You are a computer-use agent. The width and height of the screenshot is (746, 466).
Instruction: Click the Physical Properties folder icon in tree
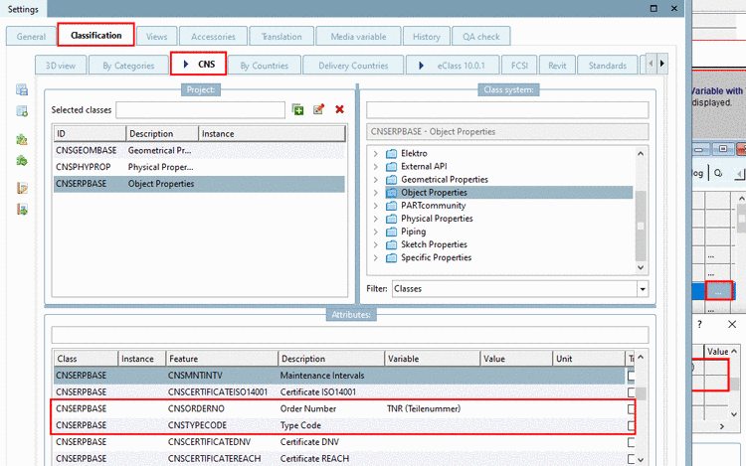coord(391,219)
